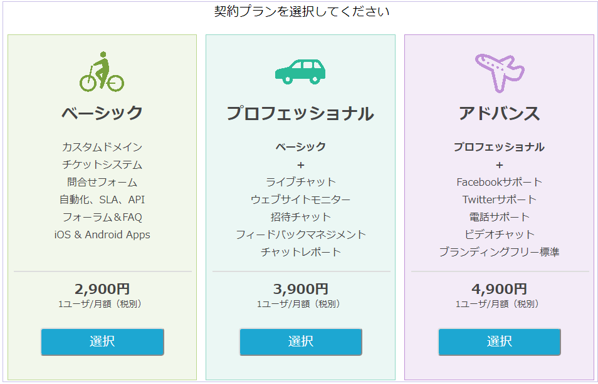
Task: Click the teal car icon
Action: click(x=300, y=71)
